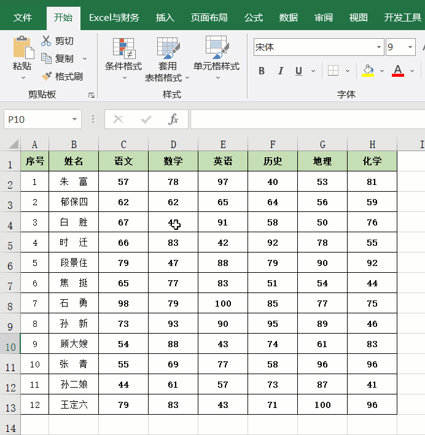
Task: Toggle Italic formatting
Action: 281,71
